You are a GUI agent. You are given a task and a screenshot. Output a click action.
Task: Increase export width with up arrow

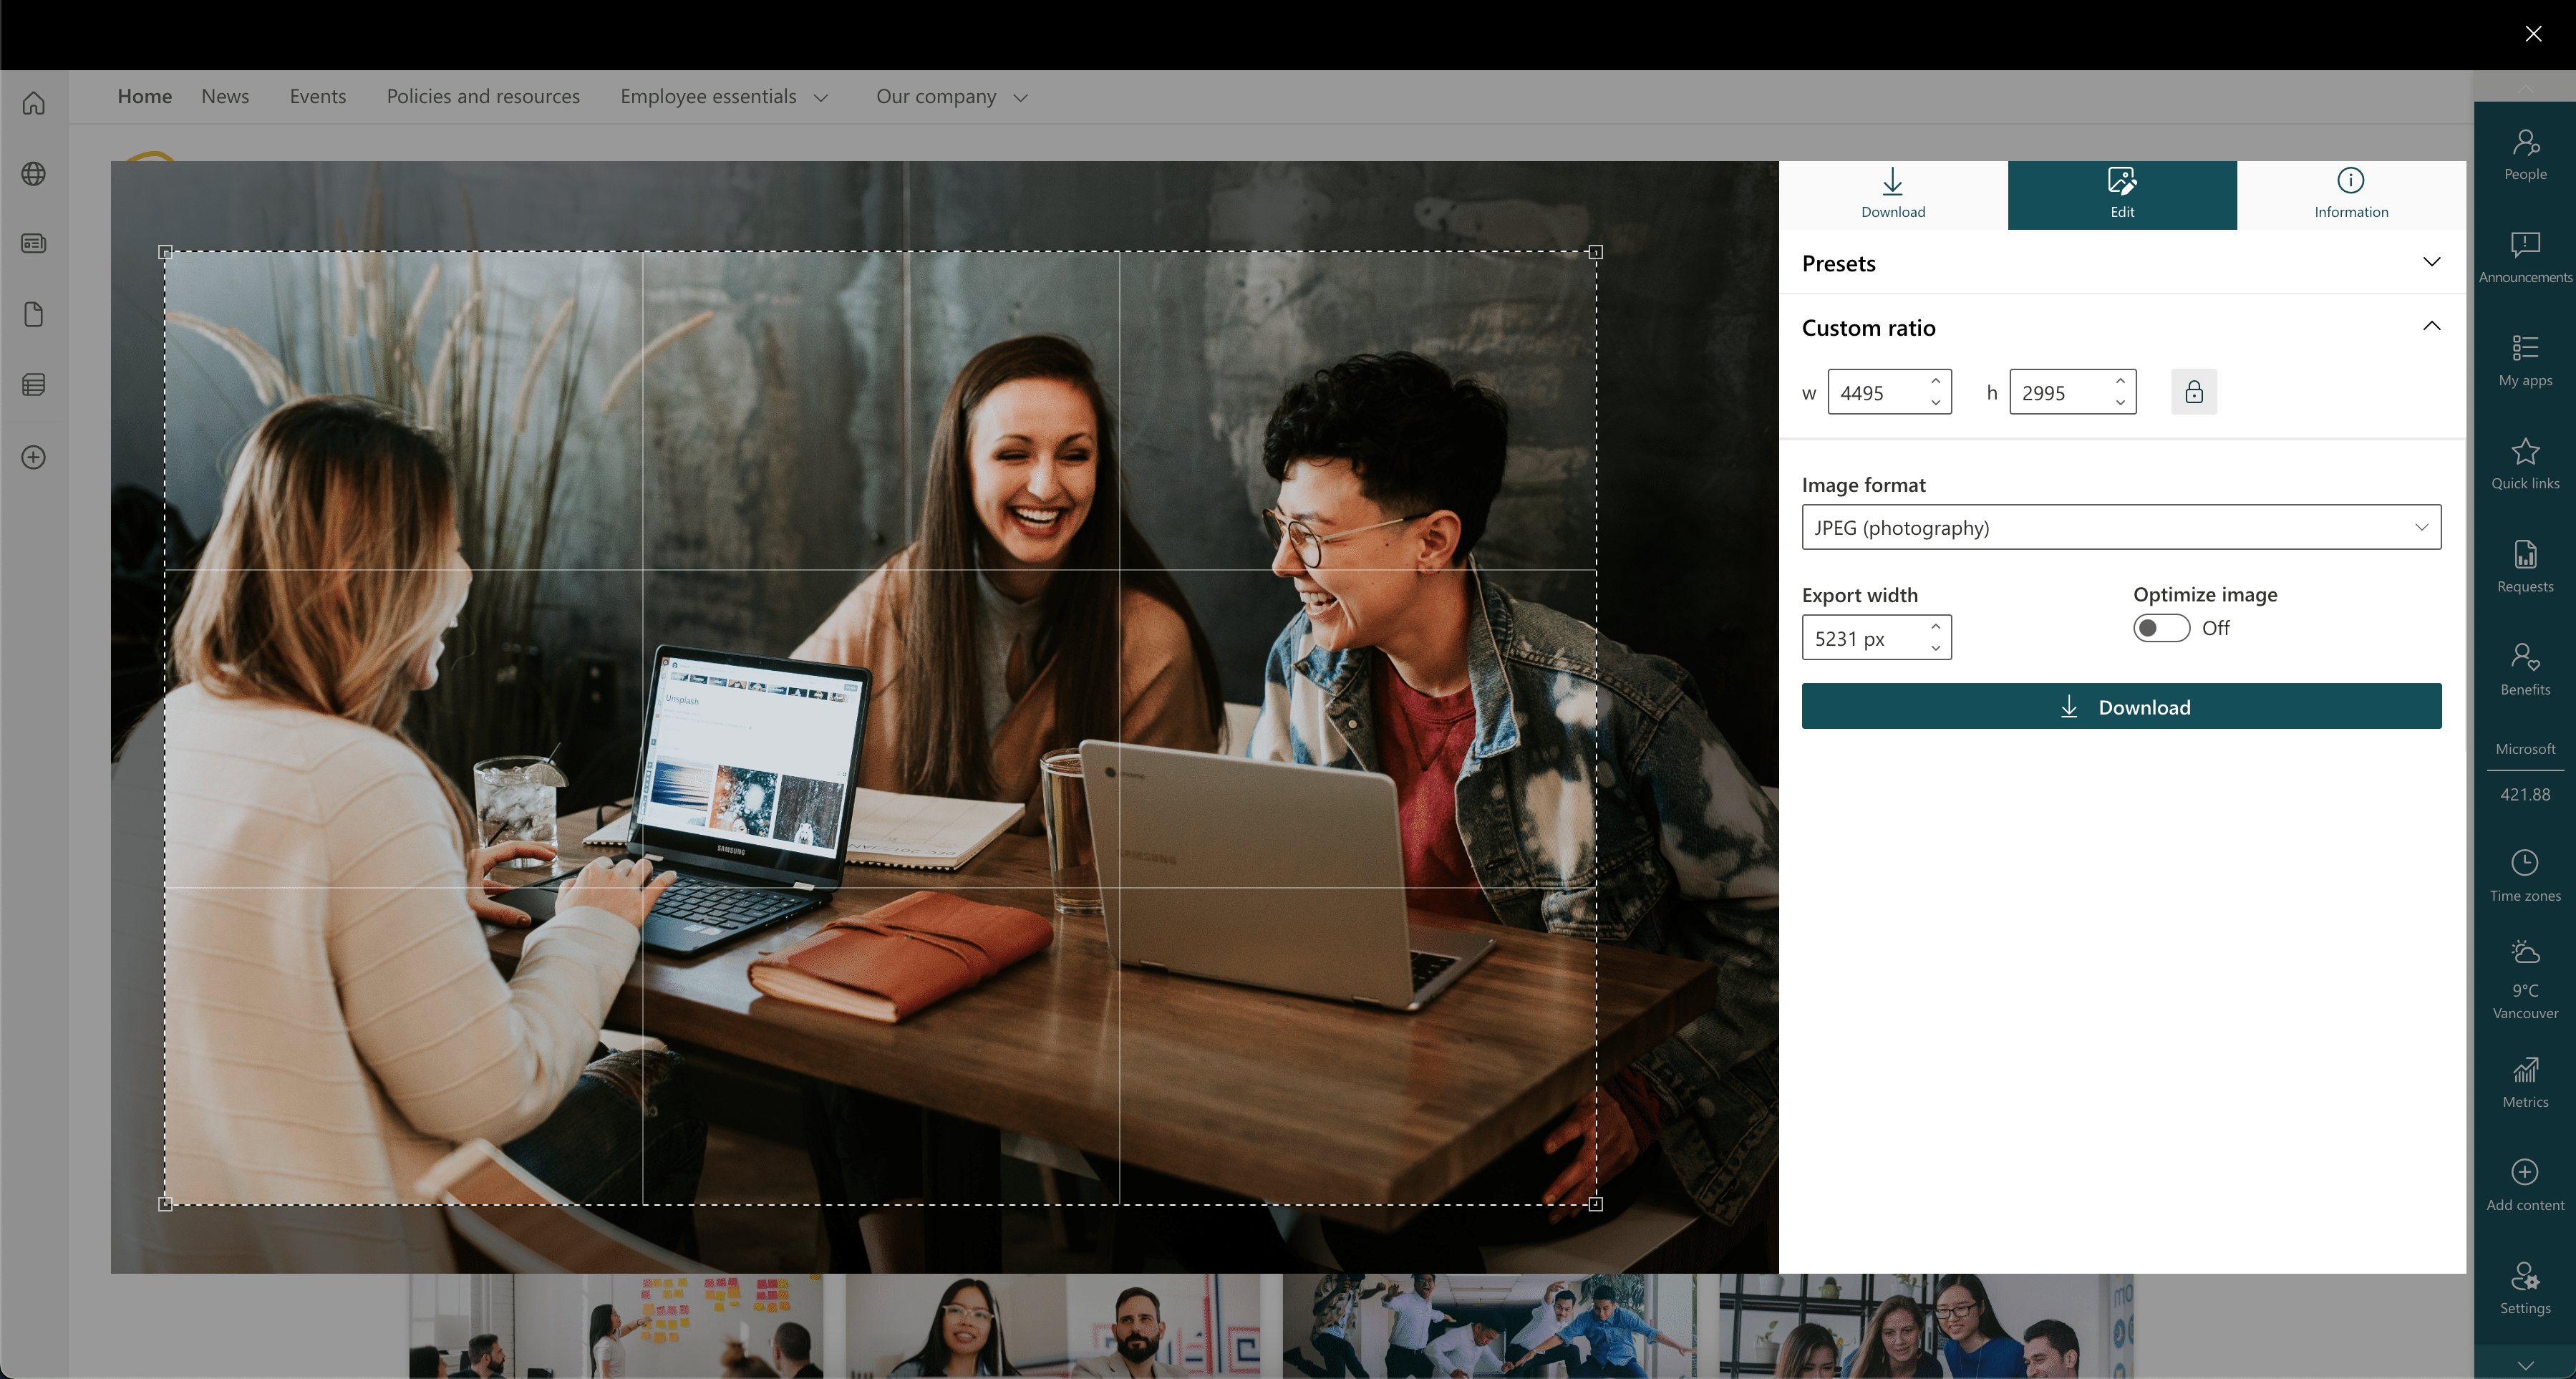click(1935, 626)
